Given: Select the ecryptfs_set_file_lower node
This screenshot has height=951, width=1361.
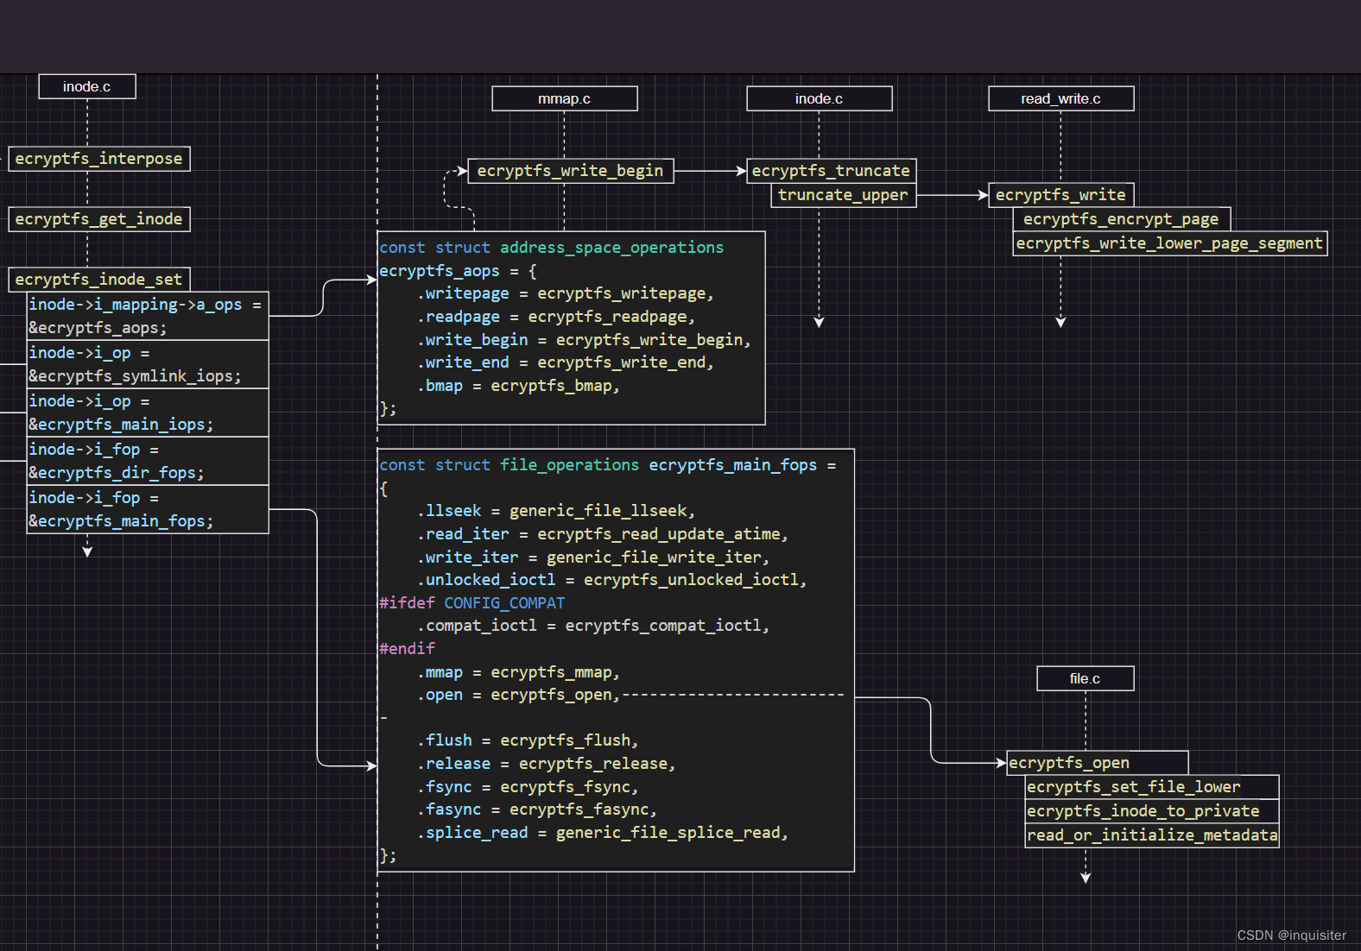Looking at the screenshot, I should [x=1152, y=787].
